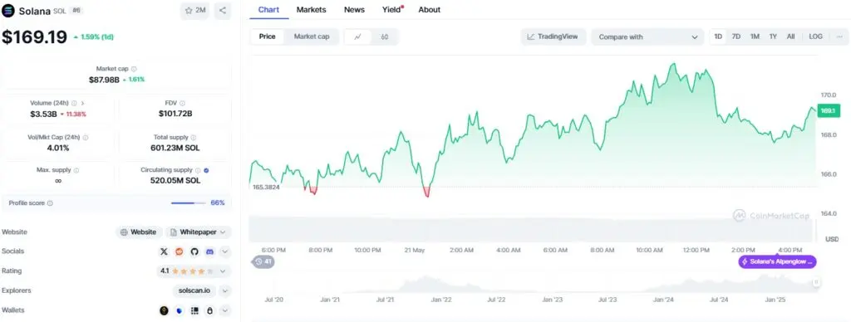Open Solana's Reddit social link
The image size is (851, 322).
tap(180, 251)
